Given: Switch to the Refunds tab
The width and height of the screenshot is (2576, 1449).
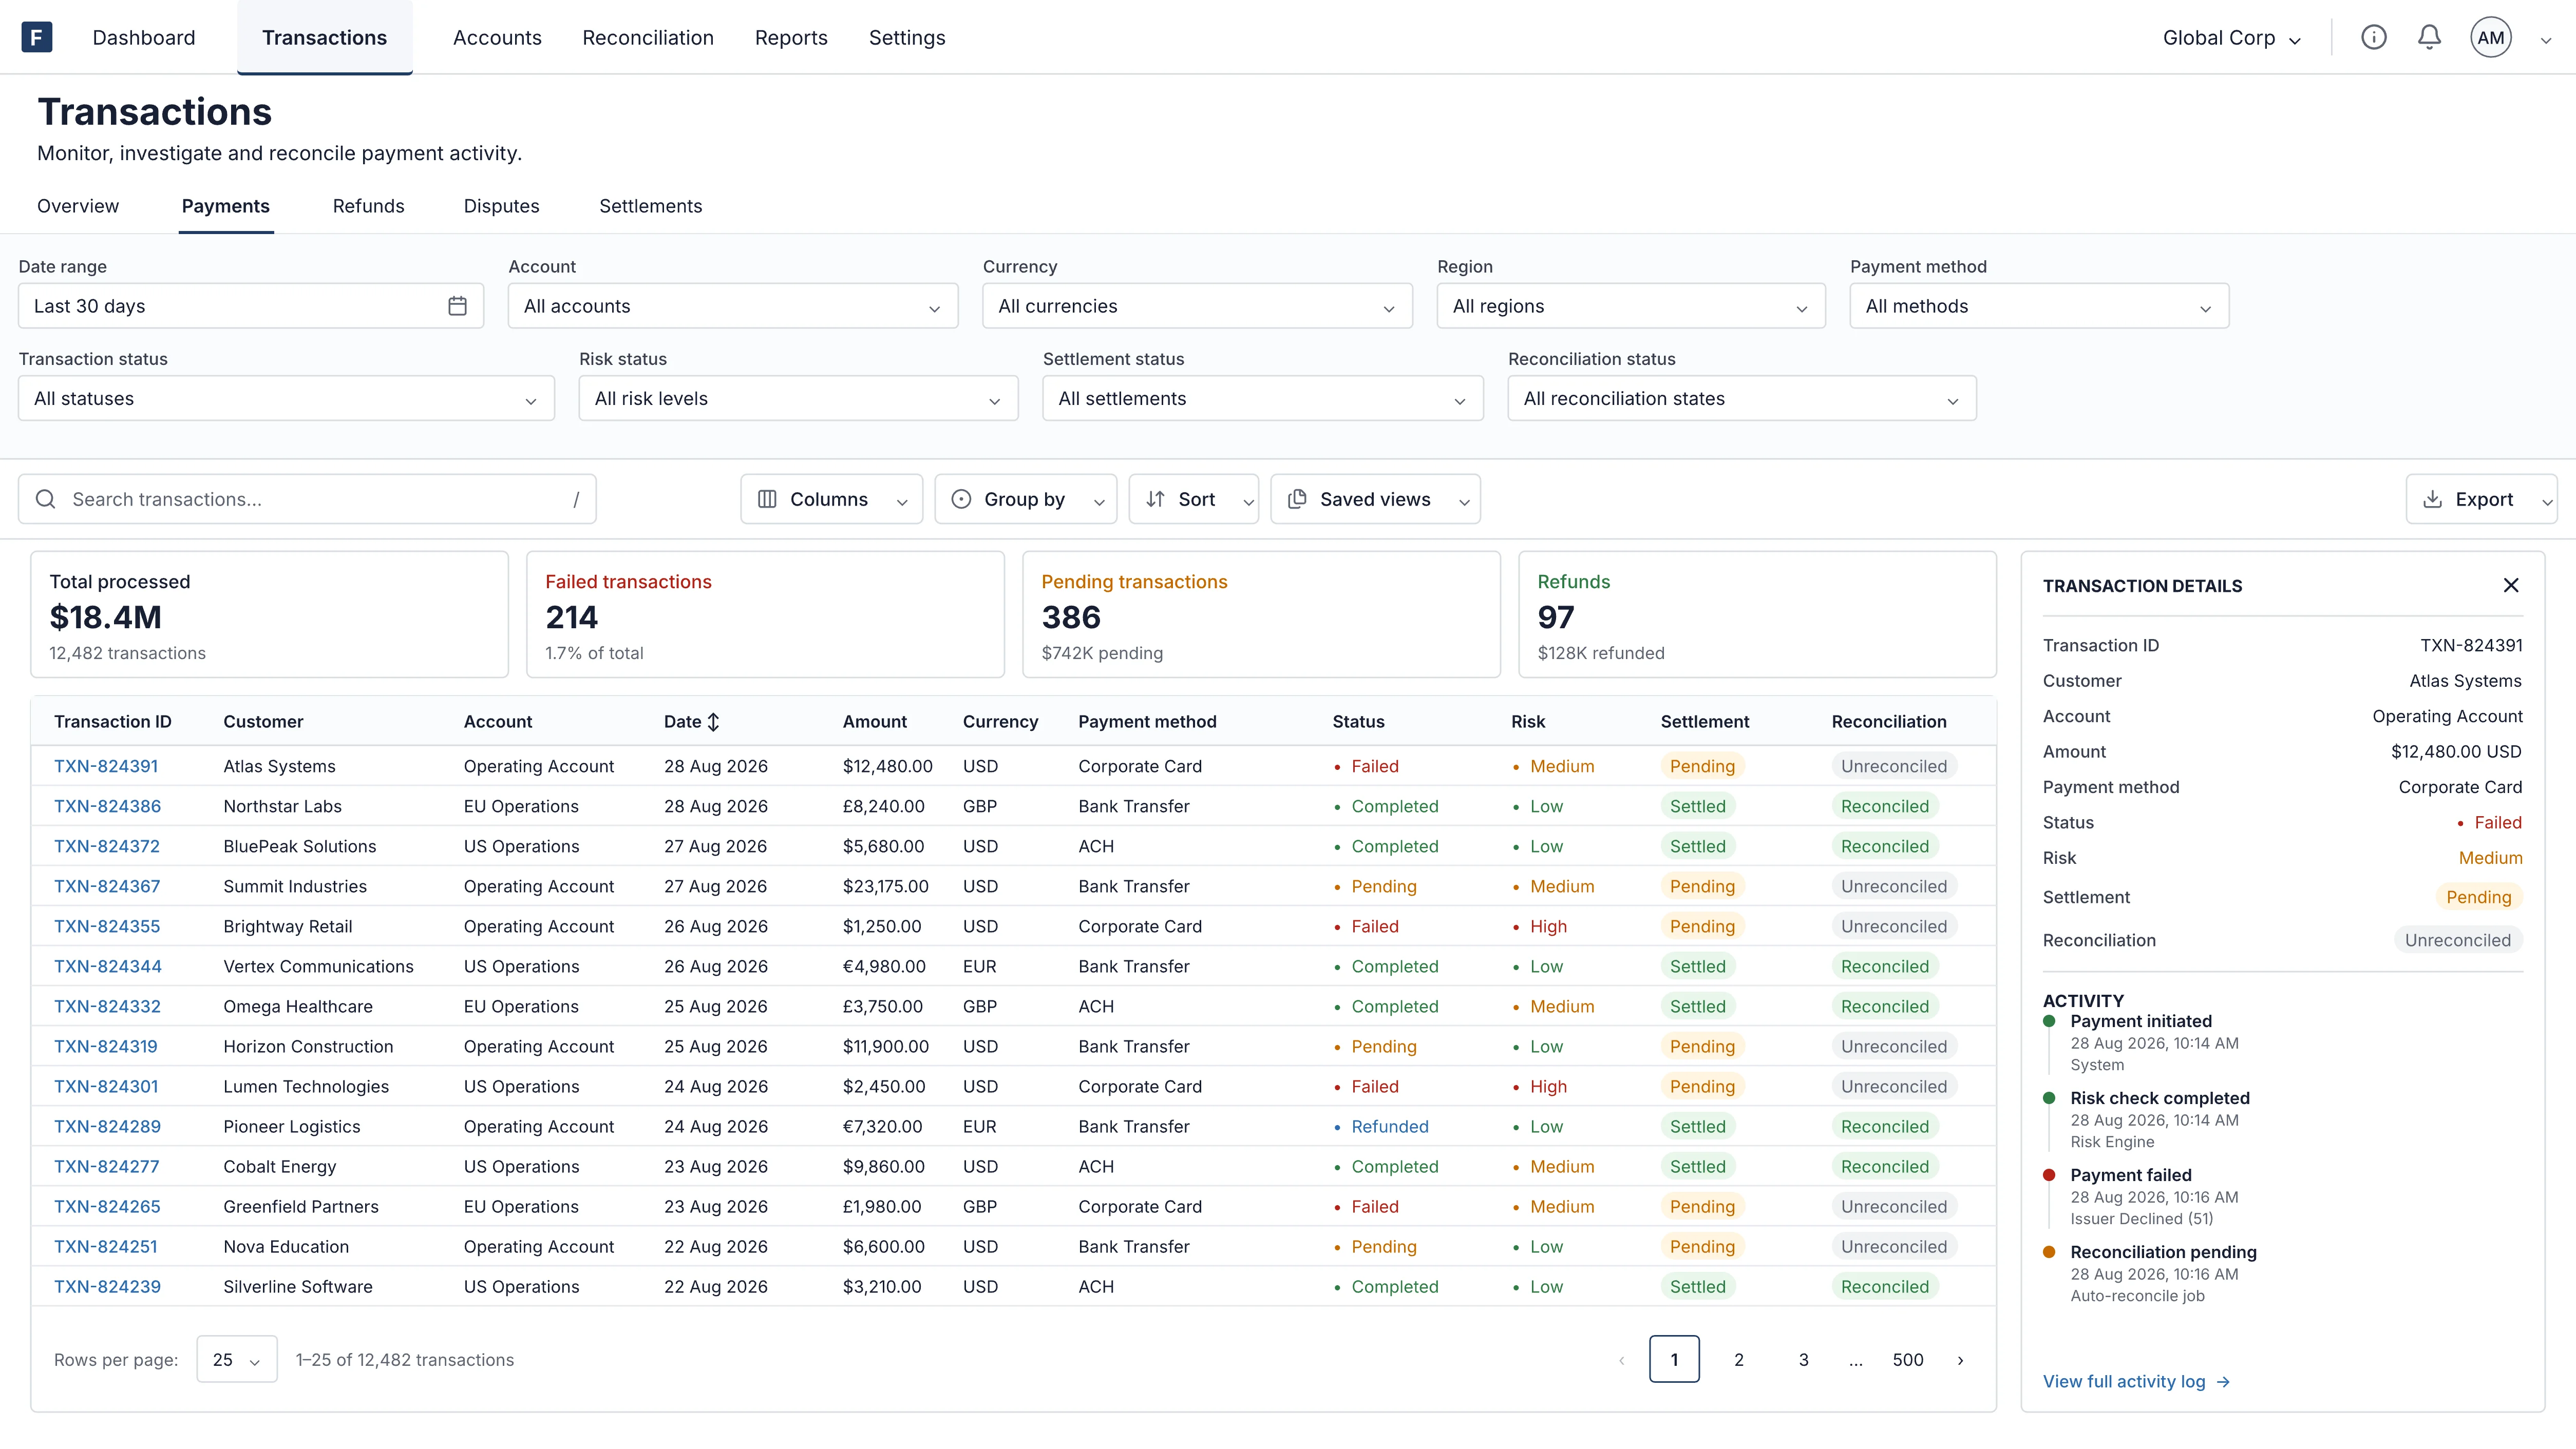Looking at the screenshot, I should [369, 206].
